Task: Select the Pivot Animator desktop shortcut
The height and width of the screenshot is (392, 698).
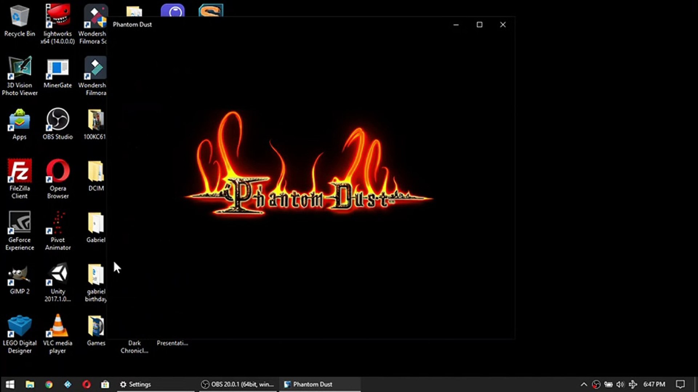Action: [58, 231]
